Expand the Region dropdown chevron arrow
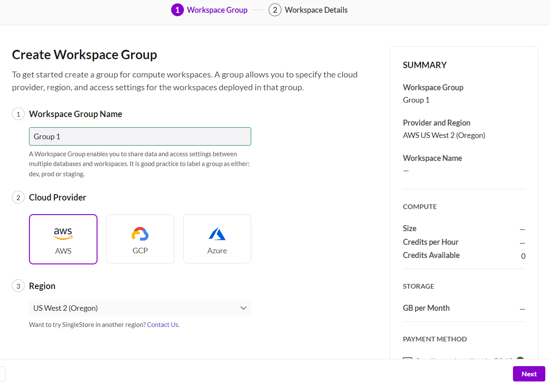Image resolution: width=550 pixels, height=384 pixels. (x=243, y=308)
